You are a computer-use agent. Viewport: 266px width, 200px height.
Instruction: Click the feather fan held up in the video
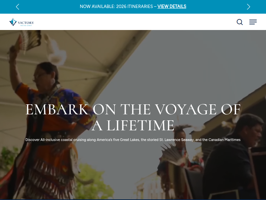(31, 40)
